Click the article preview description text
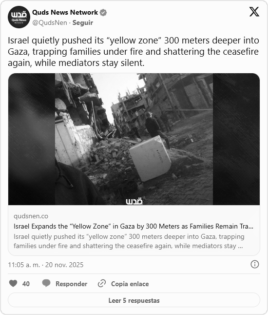This screenshot has width=268, height=315. [129, 241]
